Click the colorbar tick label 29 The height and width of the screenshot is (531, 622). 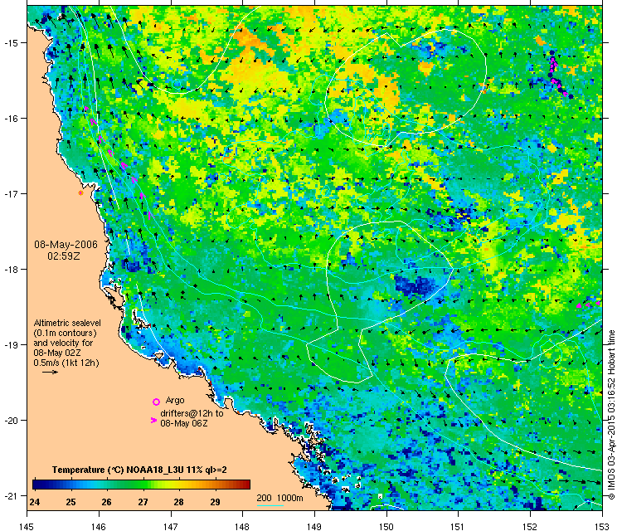[215, 502]
